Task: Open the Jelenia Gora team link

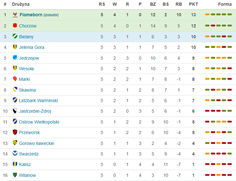Action: pyautogui.click(x=32, y=47)
